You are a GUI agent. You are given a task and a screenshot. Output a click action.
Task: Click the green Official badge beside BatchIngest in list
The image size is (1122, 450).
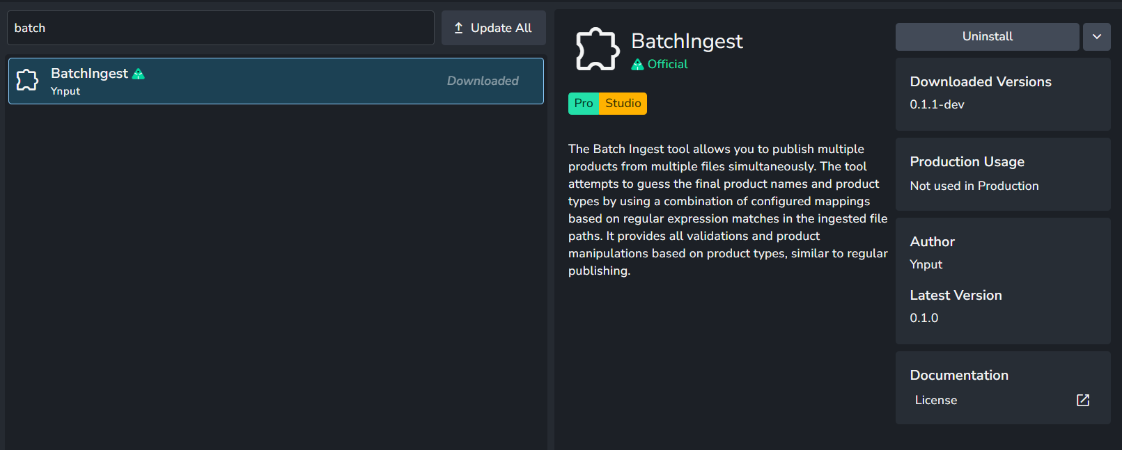(x=139, y=74)
